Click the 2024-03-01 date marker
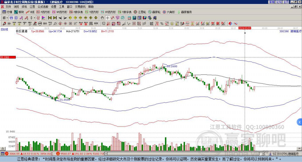Viewport: 302px width, 162px height. [x=244, y=28]
